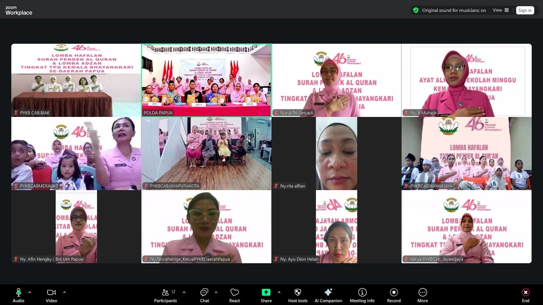
Task: Launch the AI Companion
Action: coord(328,295)
